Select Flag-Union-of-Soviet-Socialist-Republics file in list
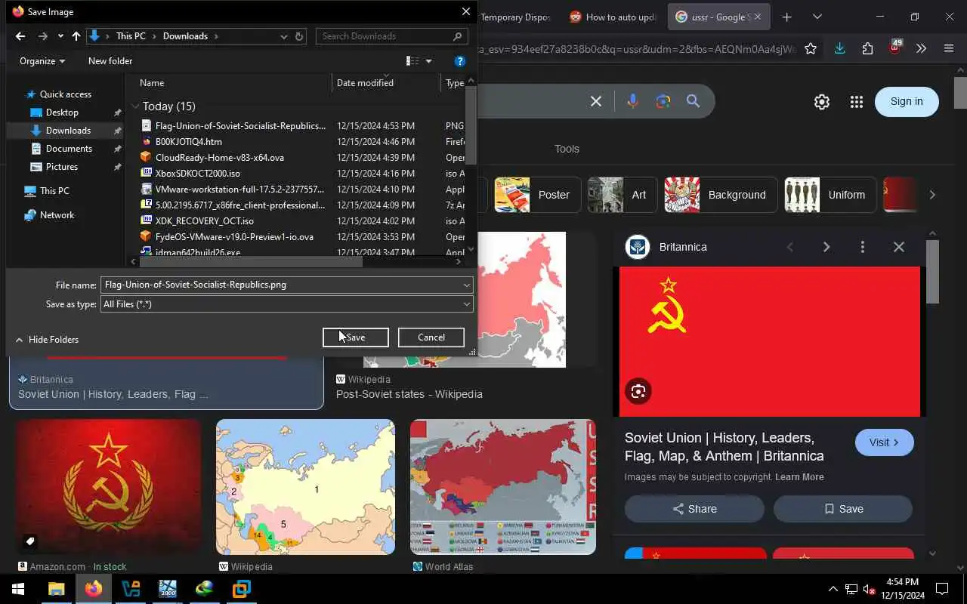Screen dimensions: 967x604 tap(240, 126)
